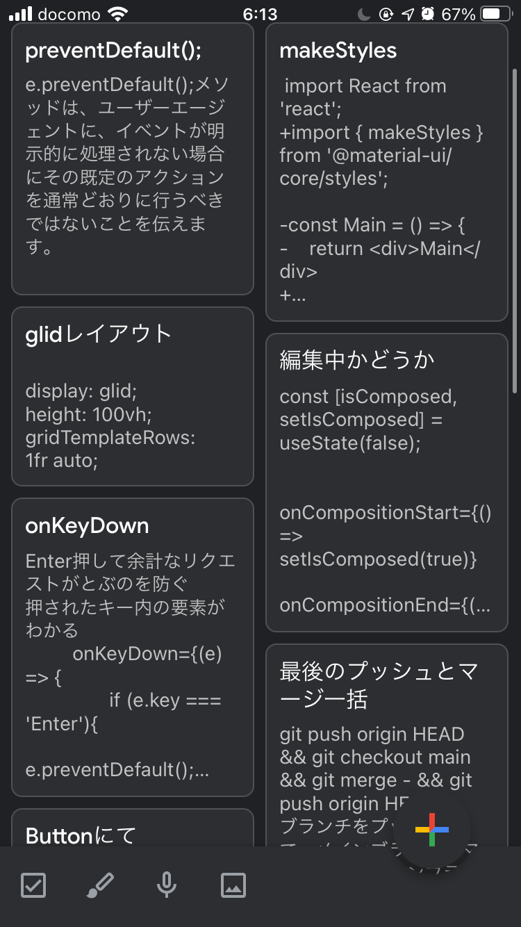Open the Buttonにて note
This screenshot has height=927, width=521.
[133, 828]
